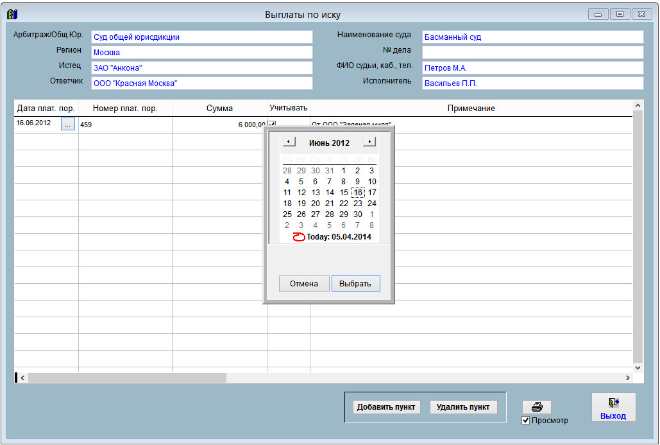
Task: Click the Выбрать button
Action: [356, 284]
